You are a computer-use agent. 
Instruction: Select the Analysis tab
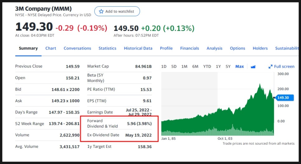pos(214,48)
